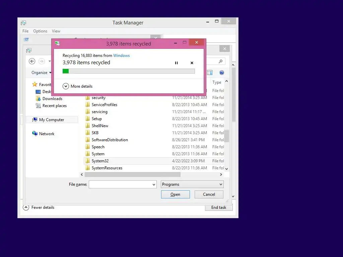Close the file browse dialog
343x257 pixels.
225,49
